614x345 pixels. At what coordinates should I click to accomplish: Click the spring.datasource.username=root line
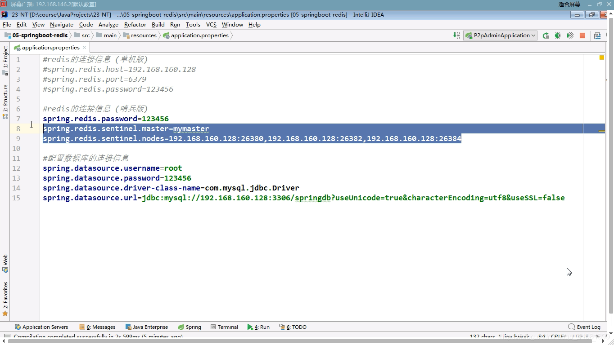pos(113,168)
